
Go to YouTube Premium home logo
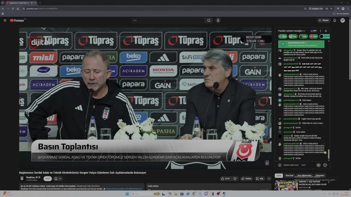(x=17, y=20)
